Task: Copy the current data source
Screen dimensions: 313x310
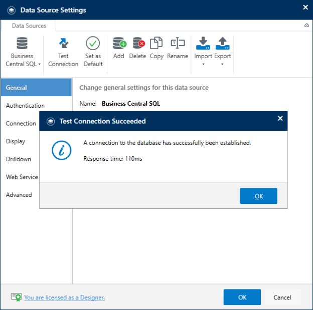Action: (156, 48)
